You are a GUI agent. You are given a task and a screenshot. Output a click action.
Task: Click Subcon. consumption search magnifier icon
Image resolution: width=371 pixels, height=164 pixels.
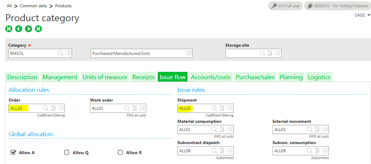(310, 150)
